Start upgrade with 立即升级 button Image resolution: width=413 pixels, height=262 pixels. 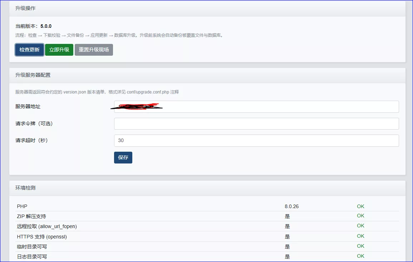coord(59,50)
